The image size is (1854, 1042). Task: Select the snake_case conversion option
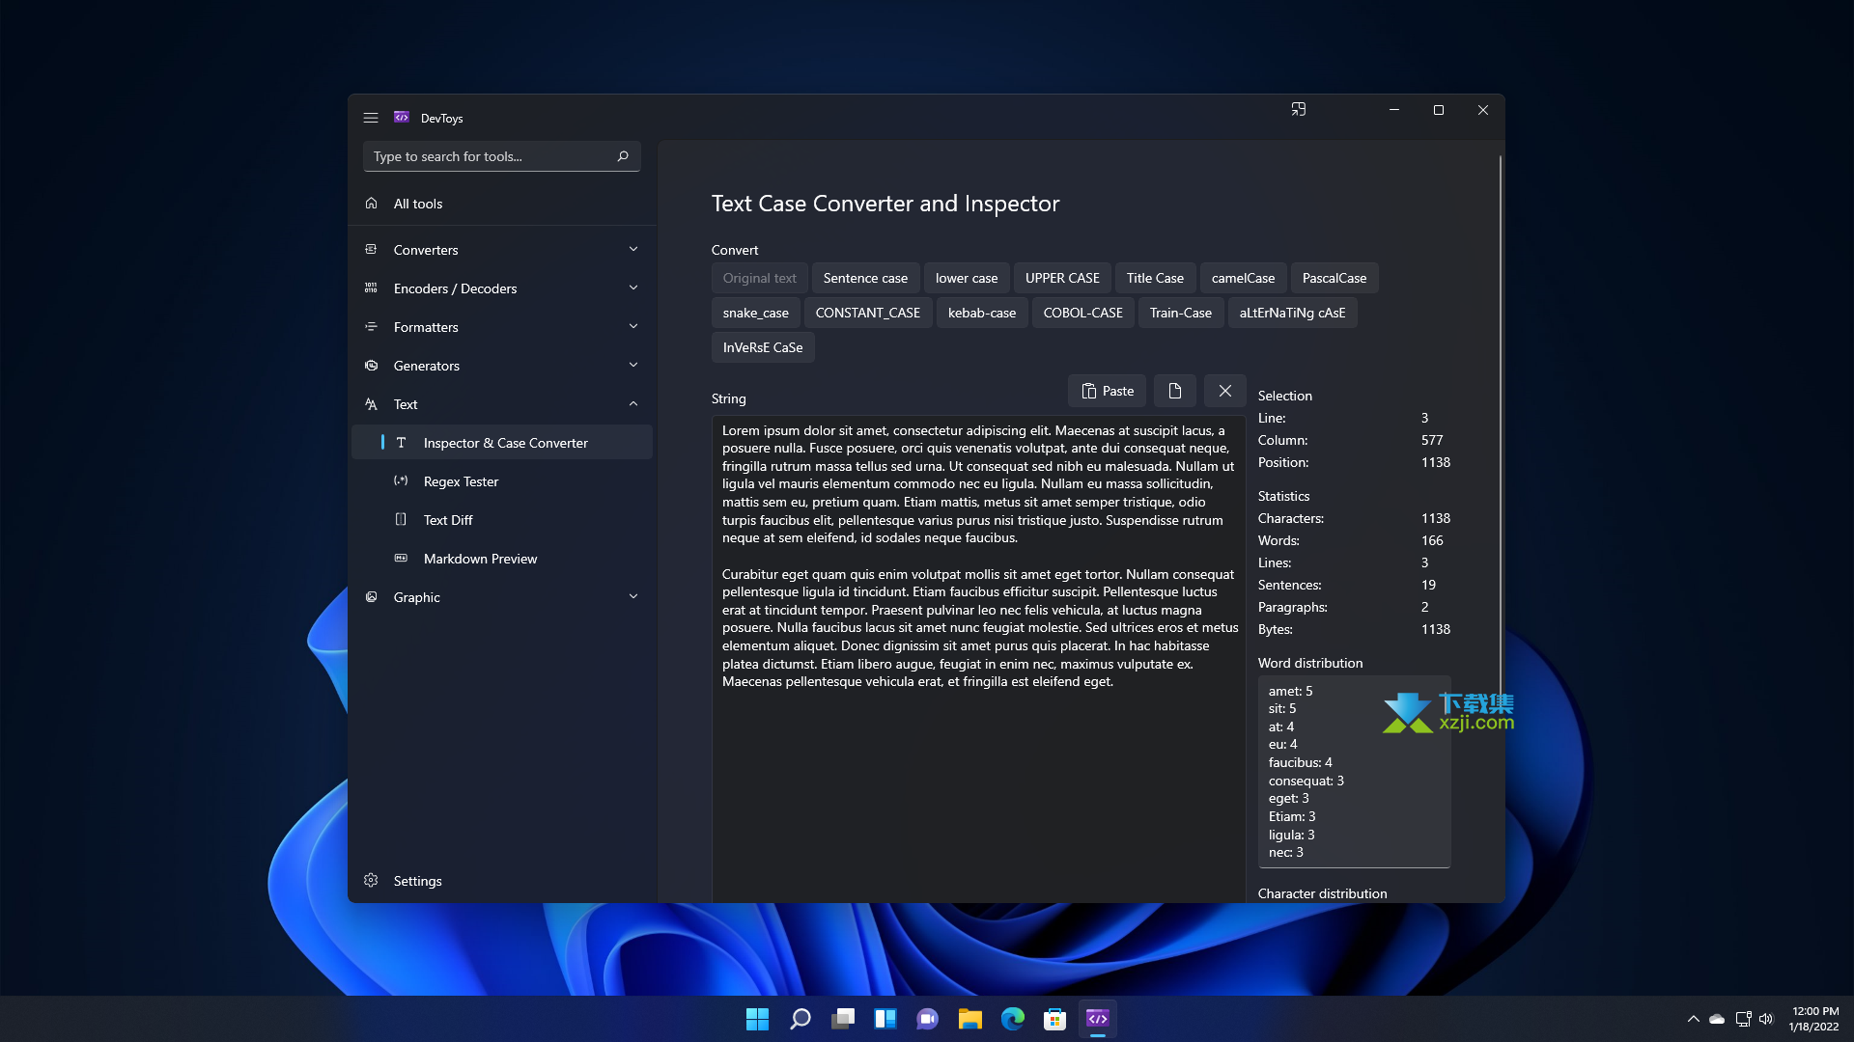pos(755,312)
